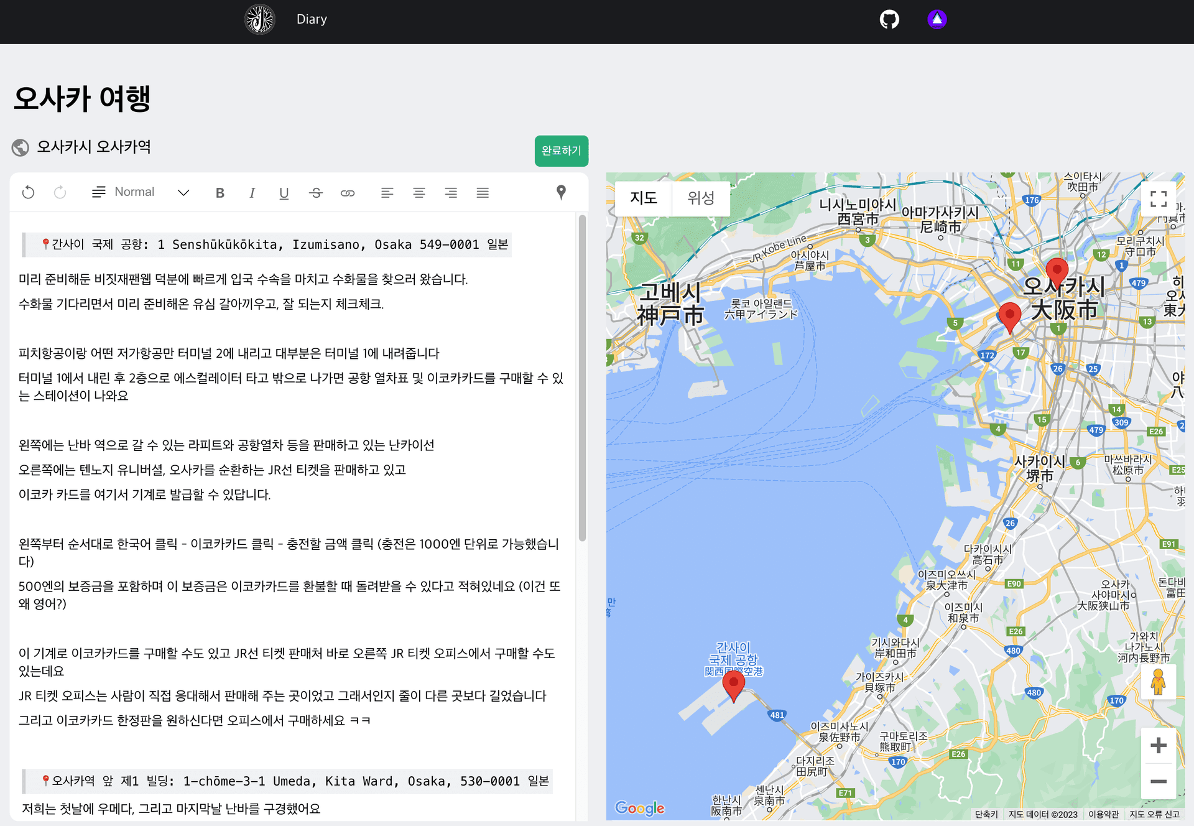Insert a location pin into the diary entry
This screenshot has height=826, width=1194.
click(560, 192)
